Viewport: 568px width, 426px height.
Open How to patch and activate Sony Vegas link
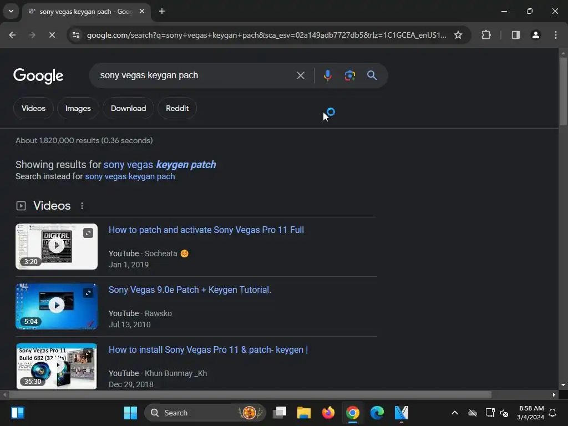(x=206, y=230)
